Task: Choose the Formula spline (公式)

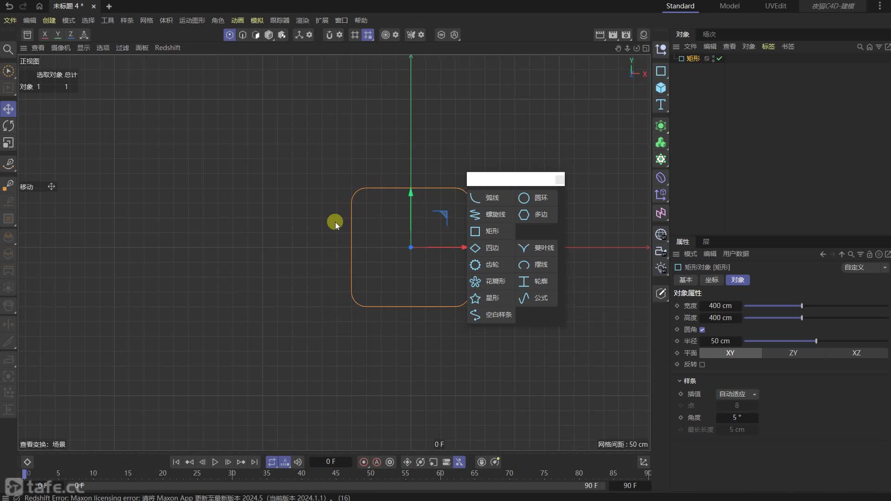Action: click(x=536, y=298)
